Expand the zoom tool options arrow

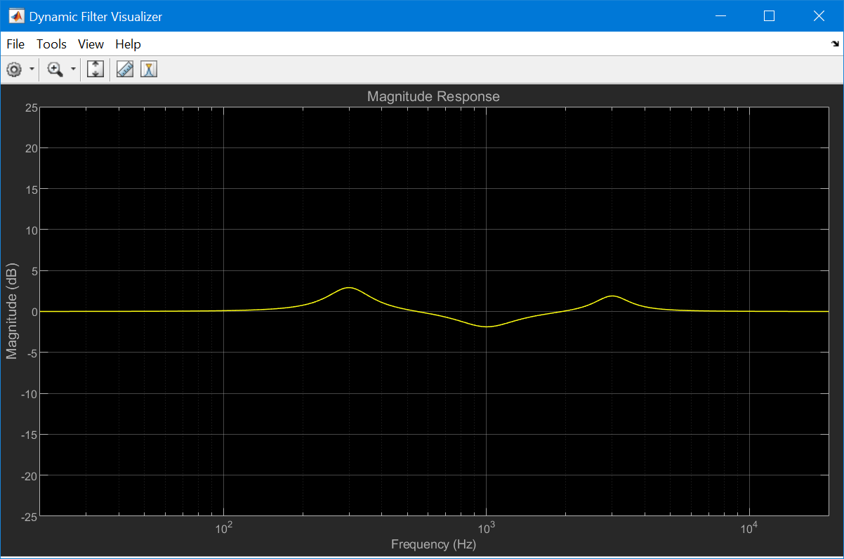(73, 70)
